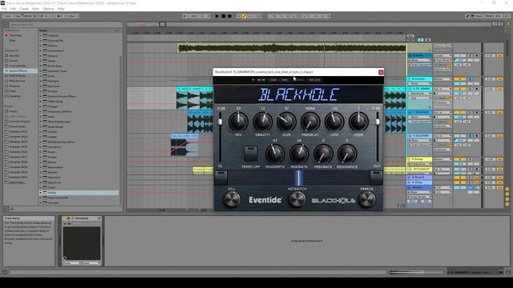This screenshot has height=288, width=513.
Task: Click SAVE in the Blackhole preset bar
Action: 285,80
